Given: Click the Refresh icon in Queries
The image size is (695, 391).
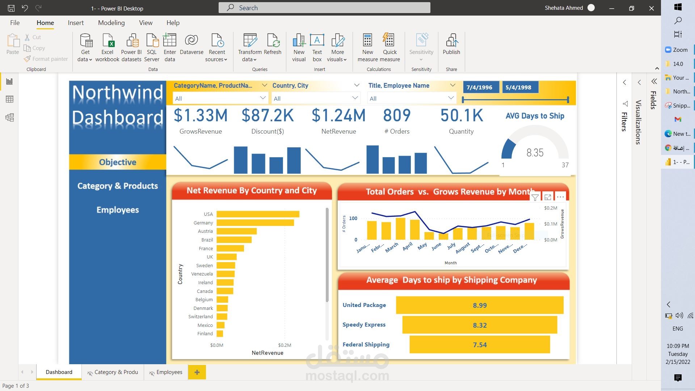Looking at the screenshot, I should point(273,41).
